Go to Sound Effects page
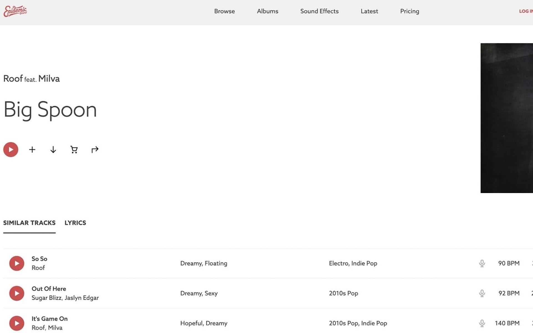The height and width of the screenshot is (333, 533). click(319, 11)
